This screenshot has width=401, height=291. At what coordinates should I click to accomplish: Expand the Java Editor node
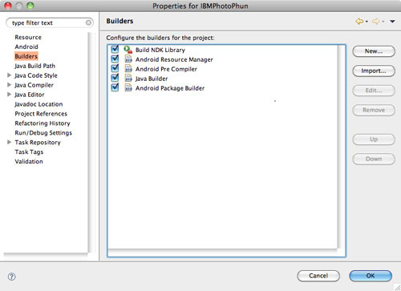pyautogui.click(x=9, y=95)
